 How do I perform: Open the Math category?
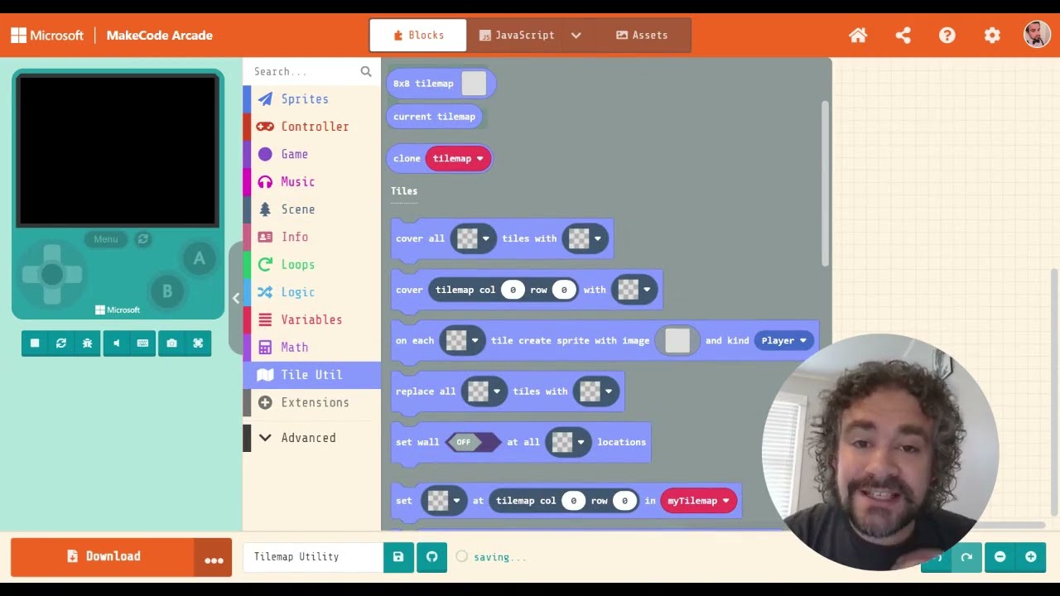(x=311, y=347)
